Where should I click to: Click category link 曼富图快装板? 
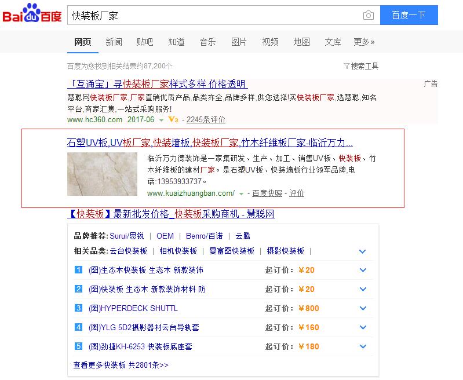pos(232,251)
